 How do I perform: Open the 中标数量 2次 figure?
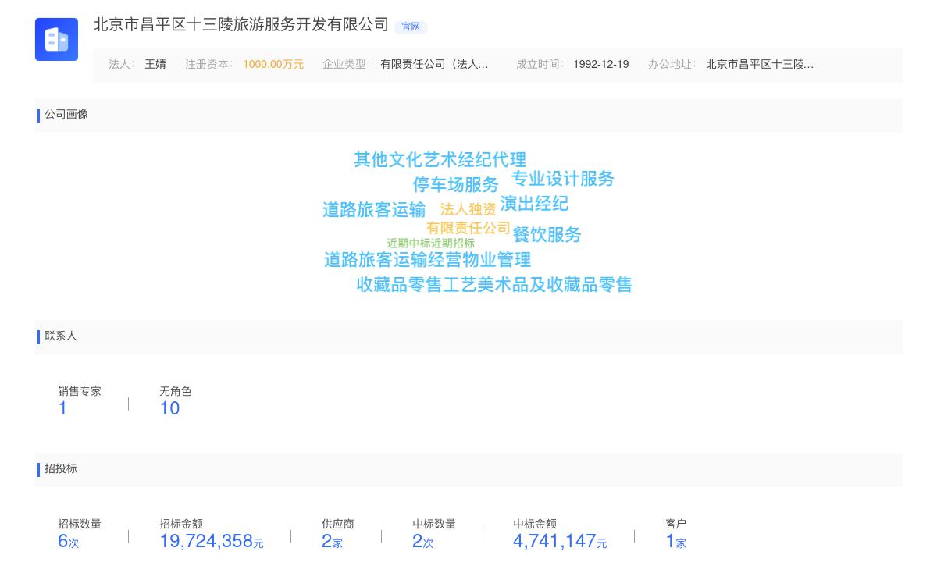tap(422, 541)
